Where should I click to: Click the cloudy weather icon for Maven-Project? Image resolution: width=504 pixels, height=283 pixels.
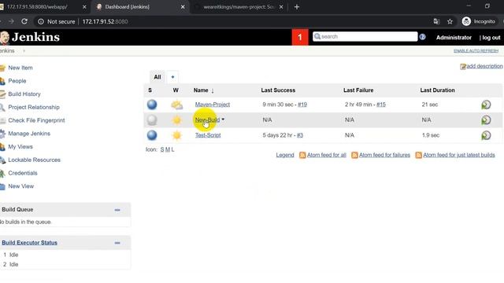tap(176, 105)
